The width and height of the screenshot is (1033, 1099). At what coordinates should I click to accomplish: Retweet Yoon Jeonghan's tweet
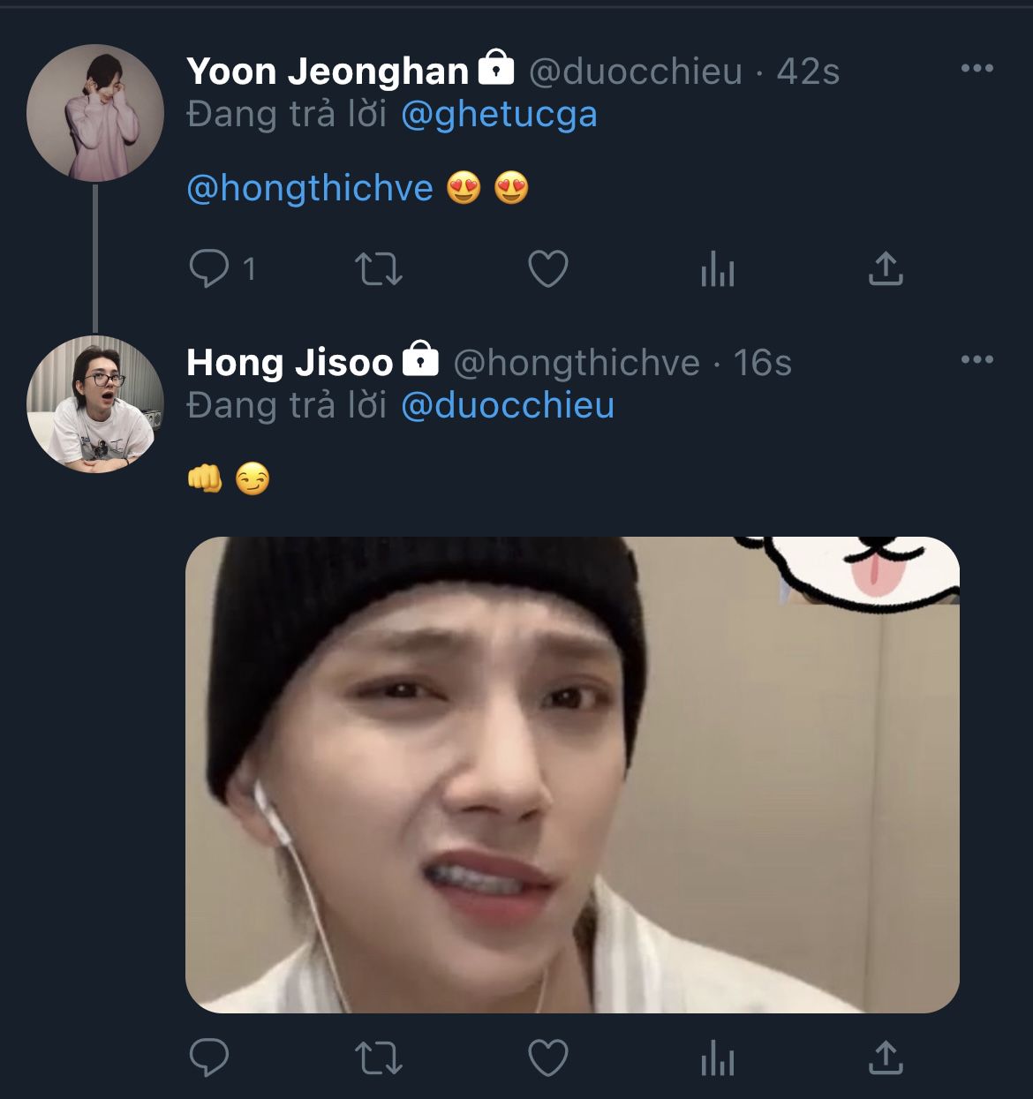378,269
